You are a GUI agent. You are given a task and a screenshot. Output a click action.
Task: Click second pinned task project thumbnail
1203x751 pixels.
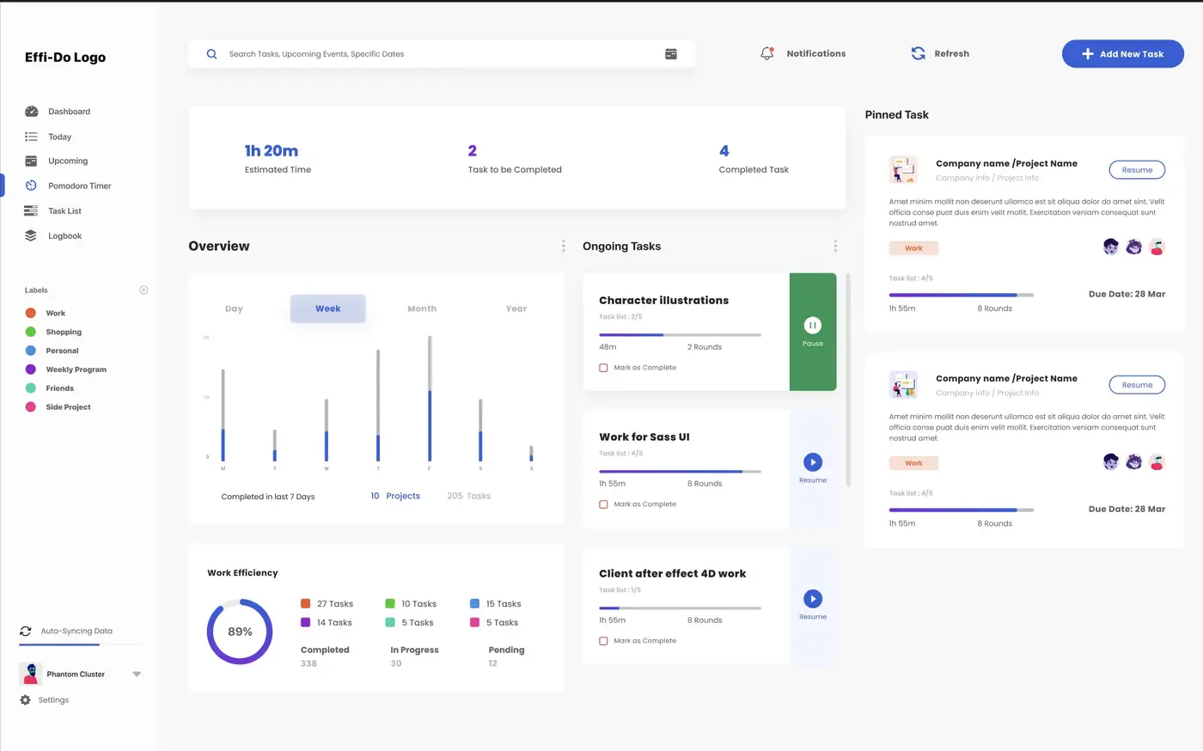(903, 384)
